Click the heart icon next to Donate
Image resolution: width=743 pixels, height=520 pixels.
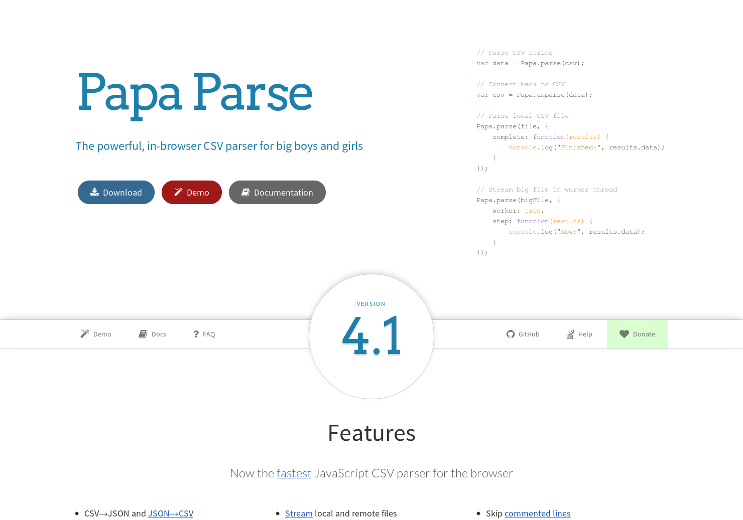(624, 334)
